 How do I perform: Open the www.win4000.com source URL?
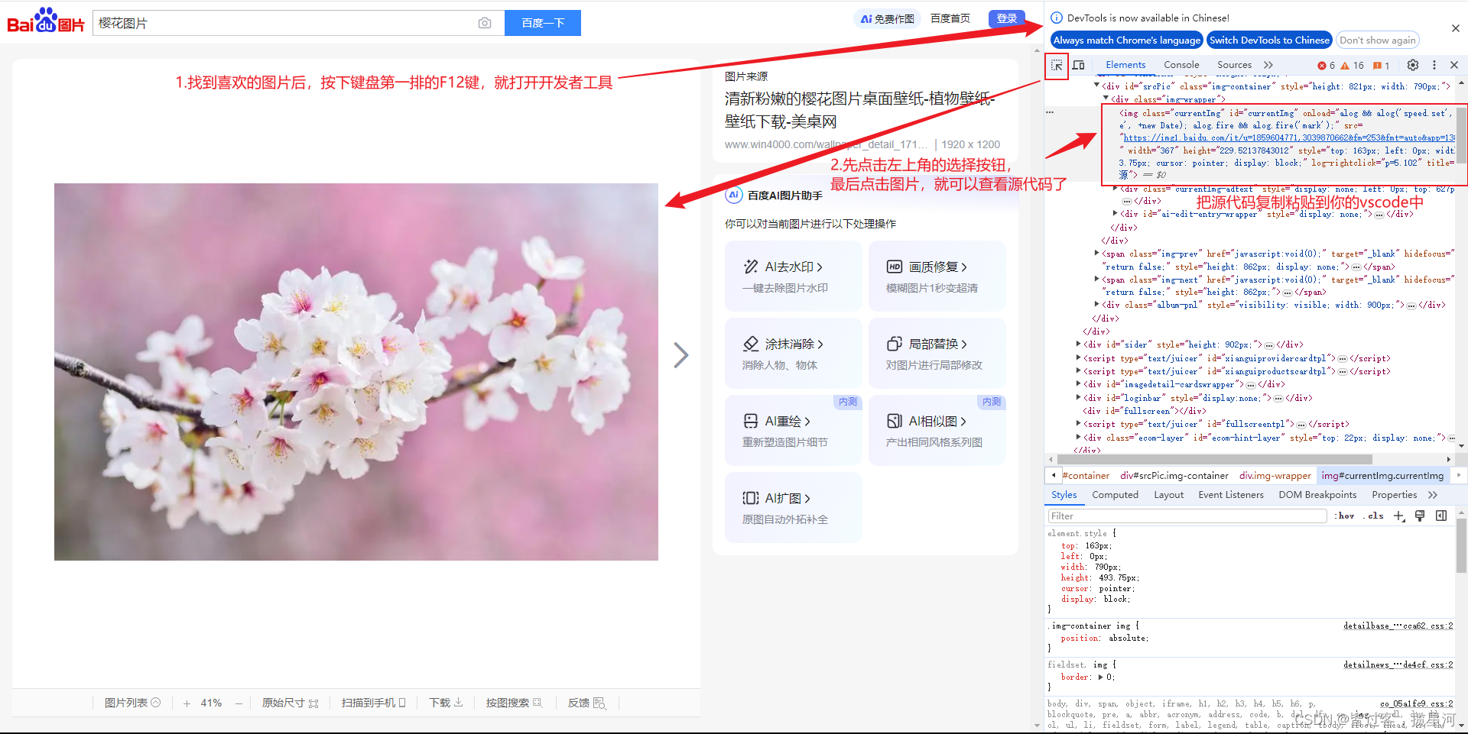(826, 144)
